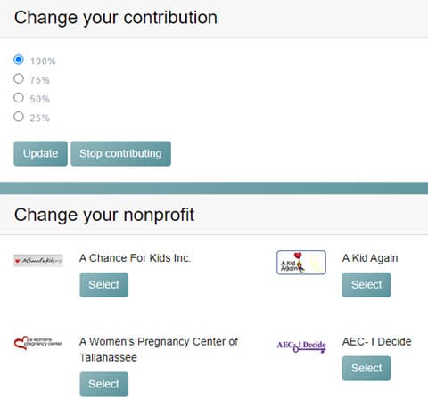Click the A Kid Again name text
Image resolution: width=428 pixels, height=415 pixels.
coord(370,258)
